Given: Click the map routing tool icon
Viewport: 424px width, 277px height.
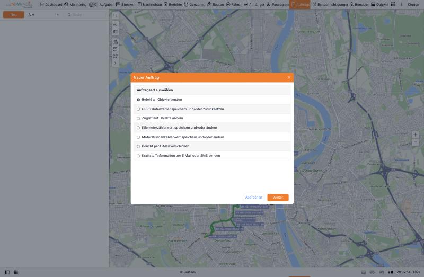Looking at the screenshot, I should point(115,49).
